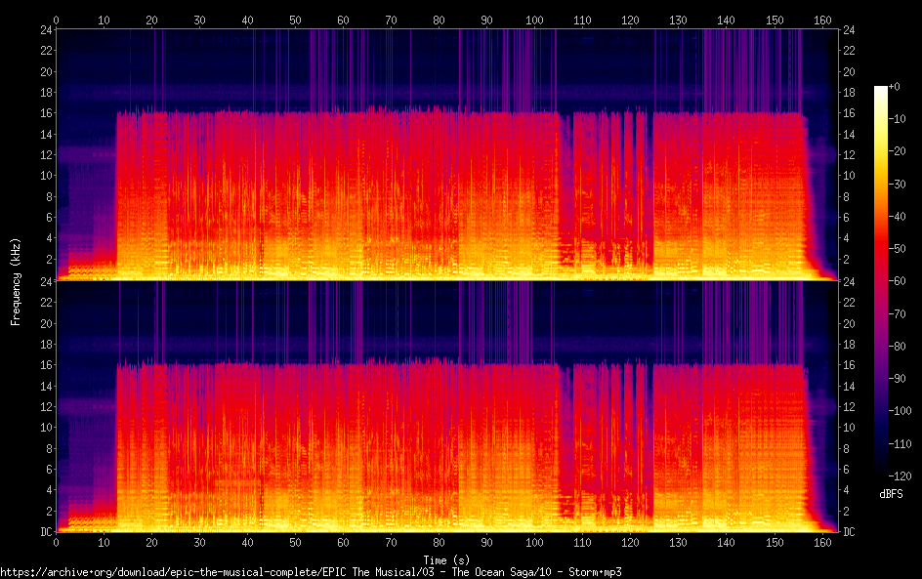Click the 16 kHz label on upper channel's left axis
This screenshot has width=922, height=579.
(43, 113)
